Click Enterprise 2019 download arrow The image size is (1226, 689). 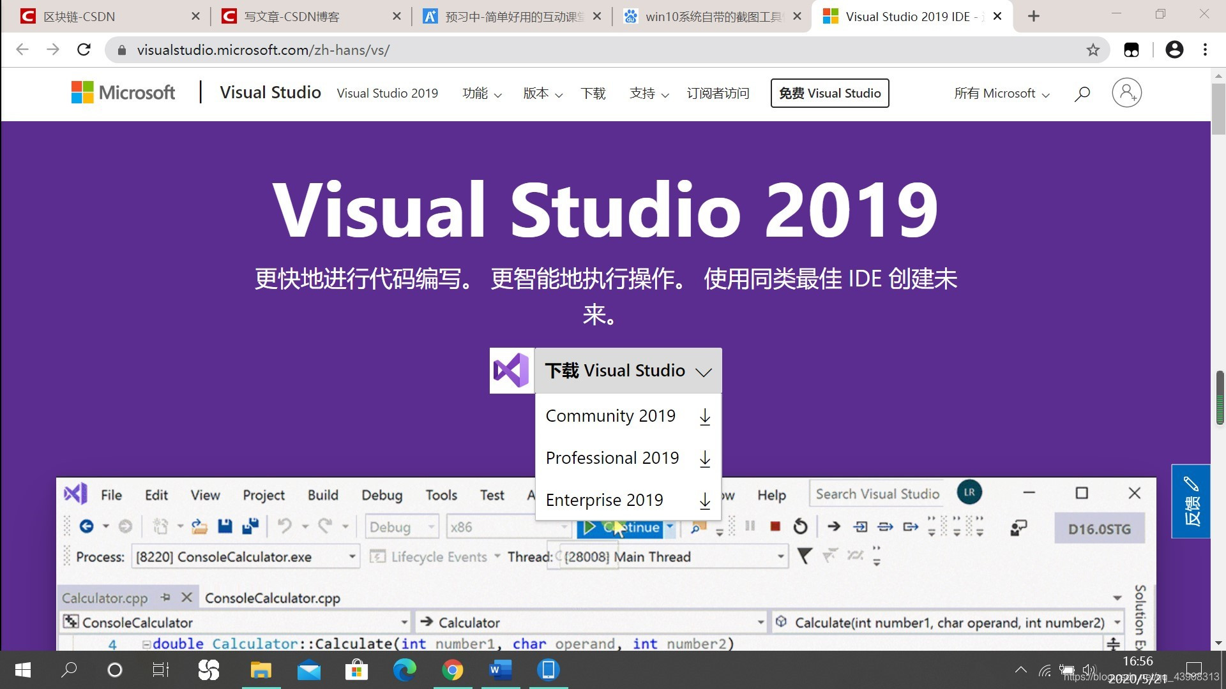tap(704, 501)
